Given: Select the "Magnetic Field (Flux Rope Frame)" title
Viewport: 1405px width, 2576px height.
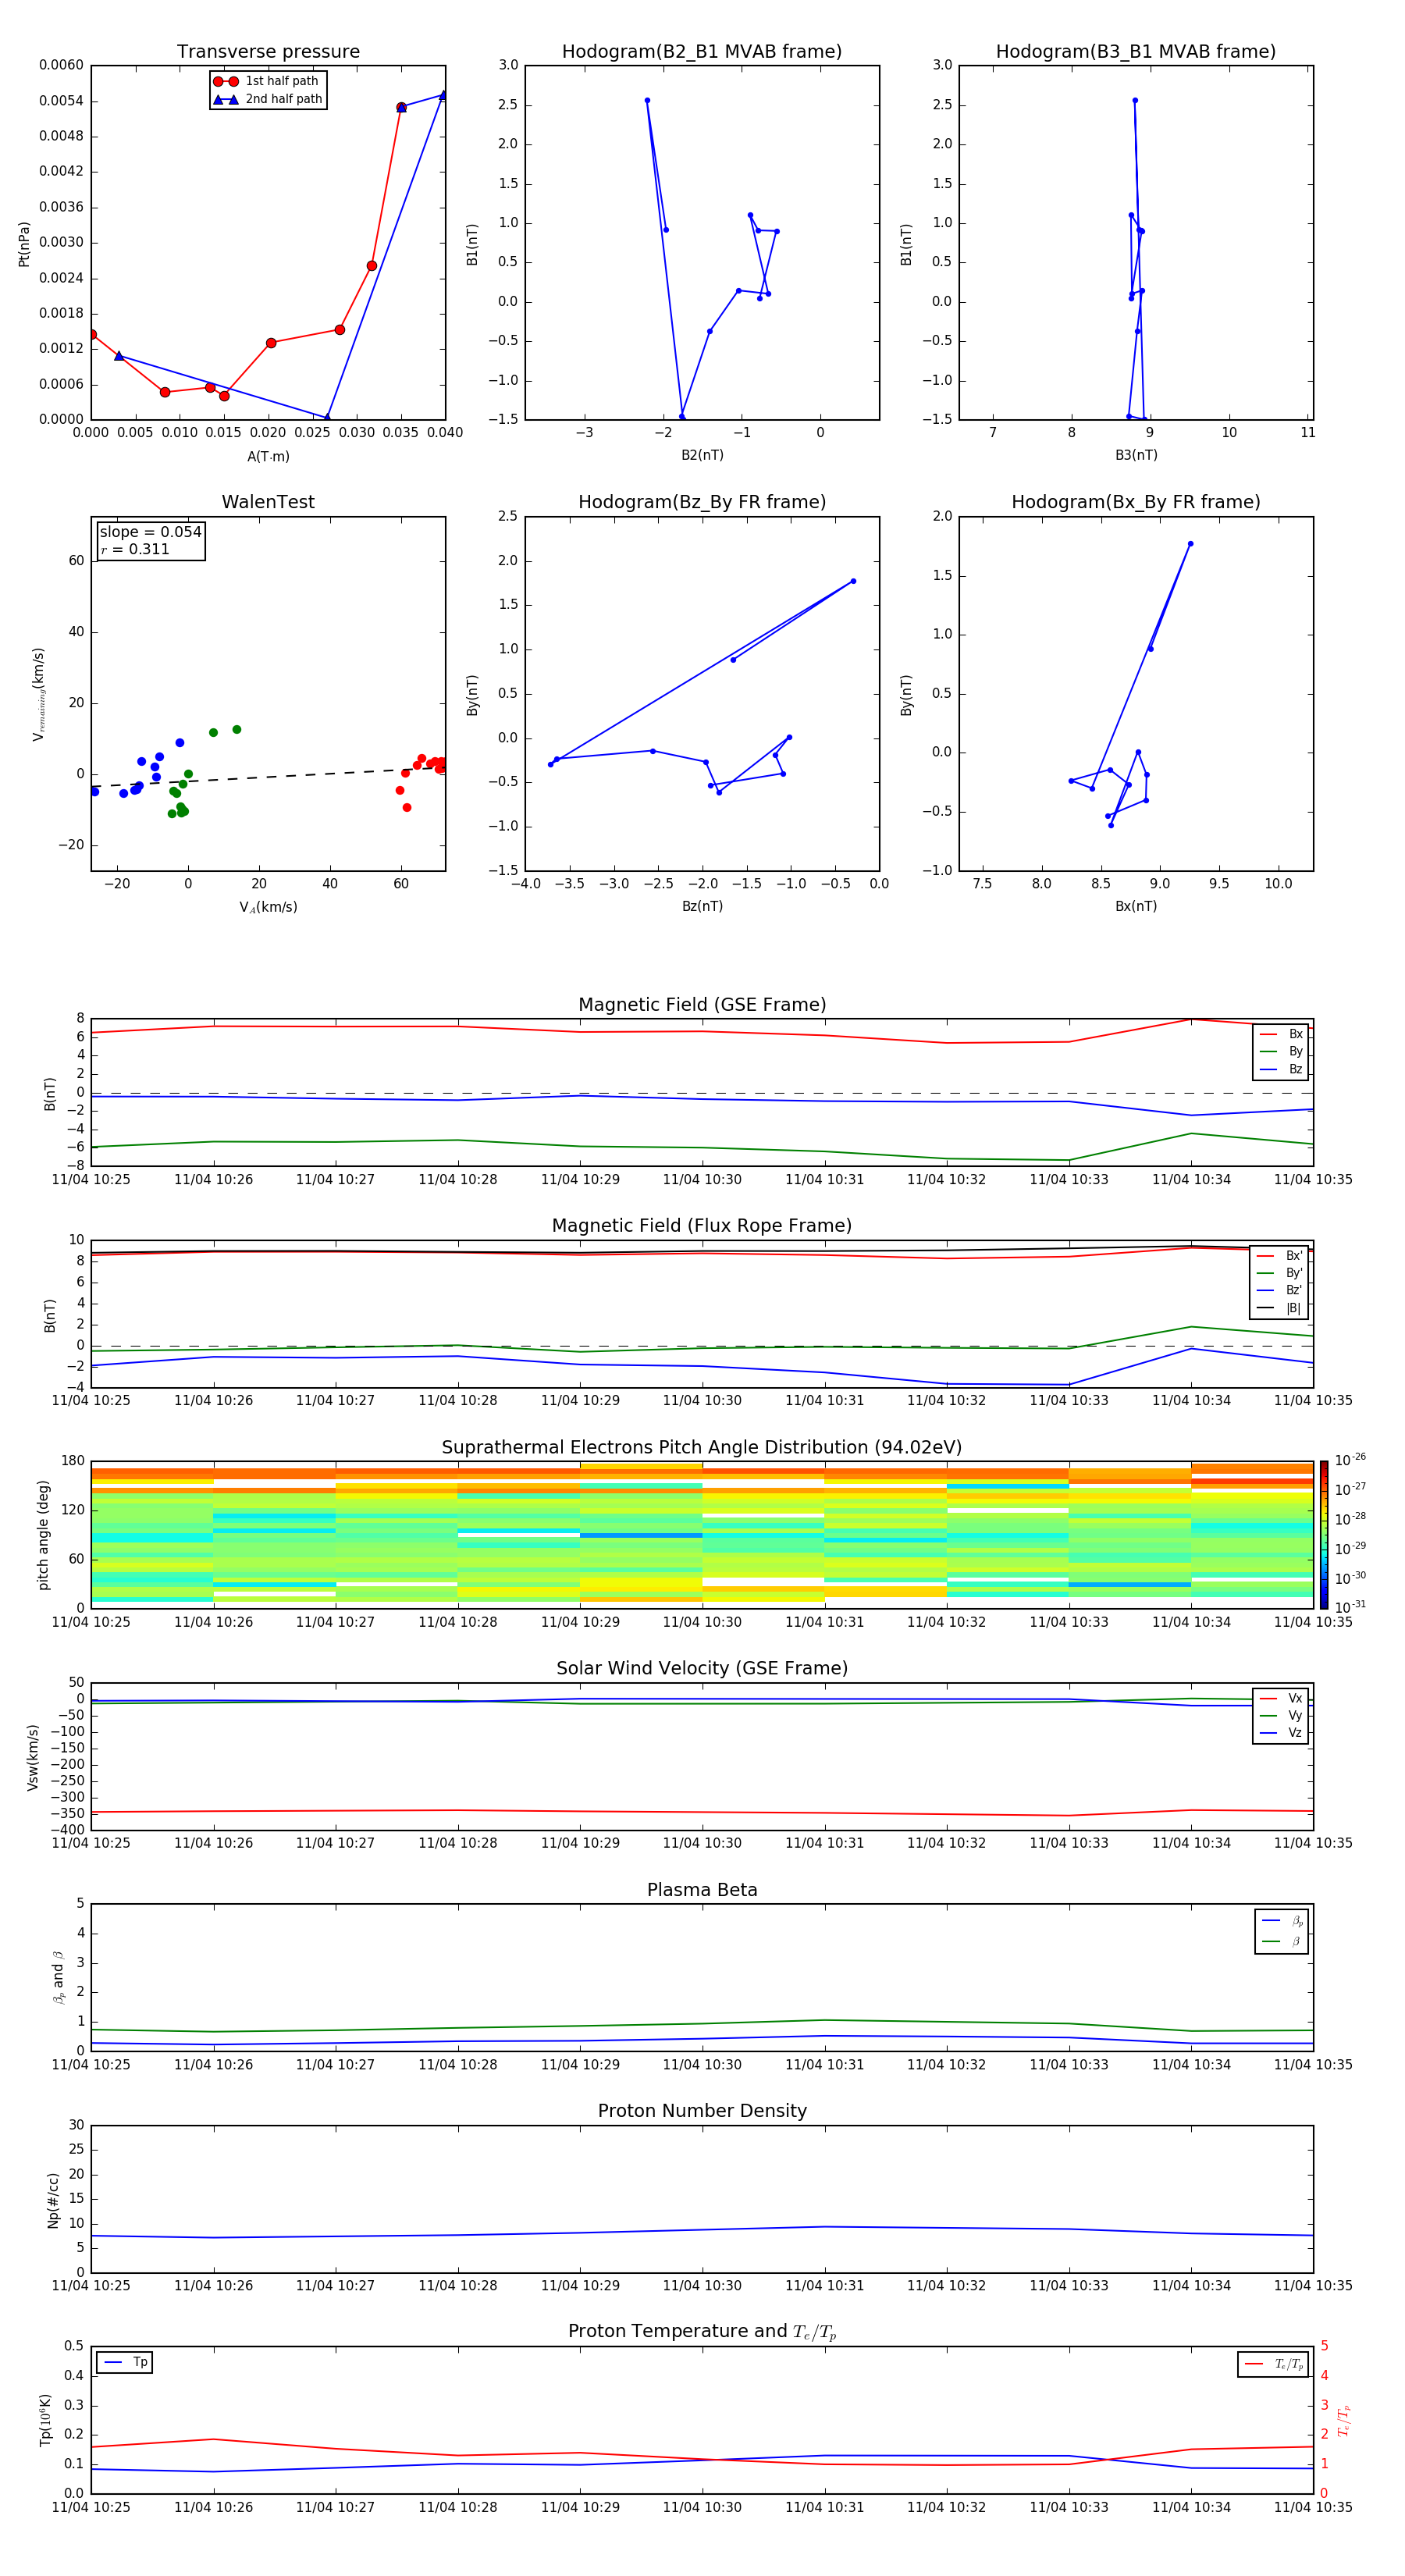Looking at the screenshot, I should pyautogui.click(x=702, y=1226).
